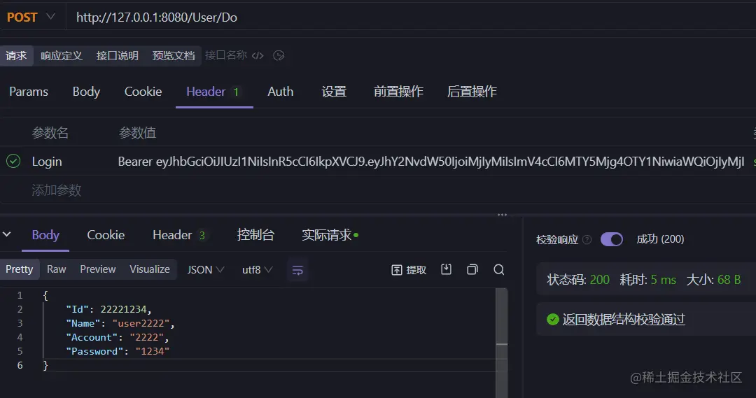Open the 预览文档 tab
This screenshot has width=756, height=398.
pyautogui.click(x=174, y=56)
